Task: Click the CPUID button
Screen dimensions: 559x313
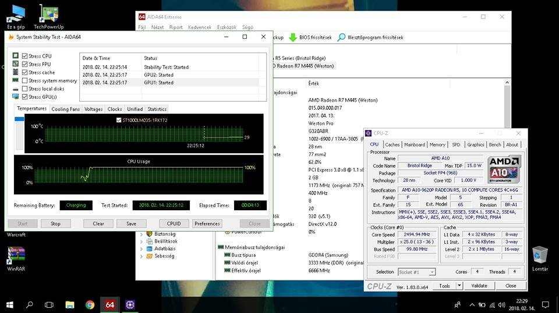Action: [174, 224]
